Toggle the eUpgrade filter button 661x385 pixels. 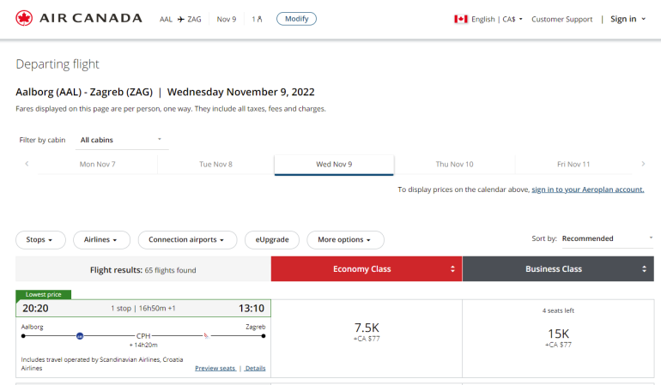click(272, 240)
